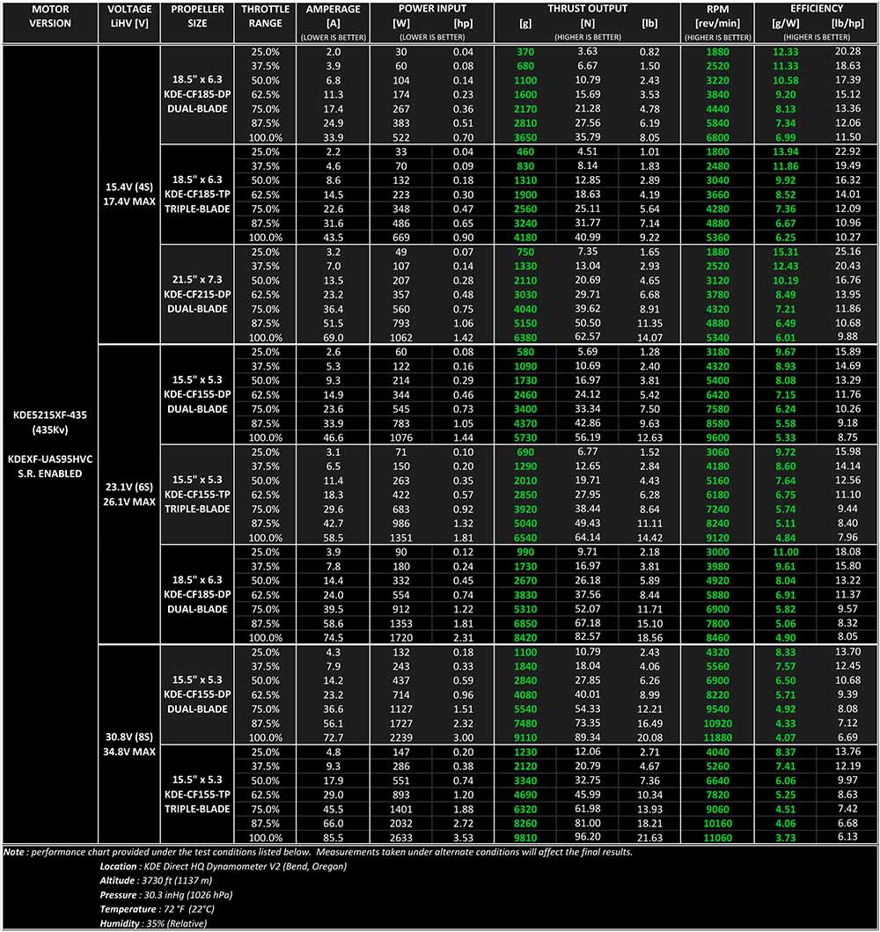Select the THROTTLE RANGE column header
This screenshot has height=932, width=880.
coord(265,16)
